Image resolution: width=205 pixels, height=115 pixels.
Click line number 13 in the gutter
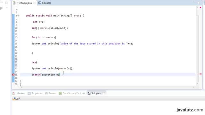(x=16, y=37)
